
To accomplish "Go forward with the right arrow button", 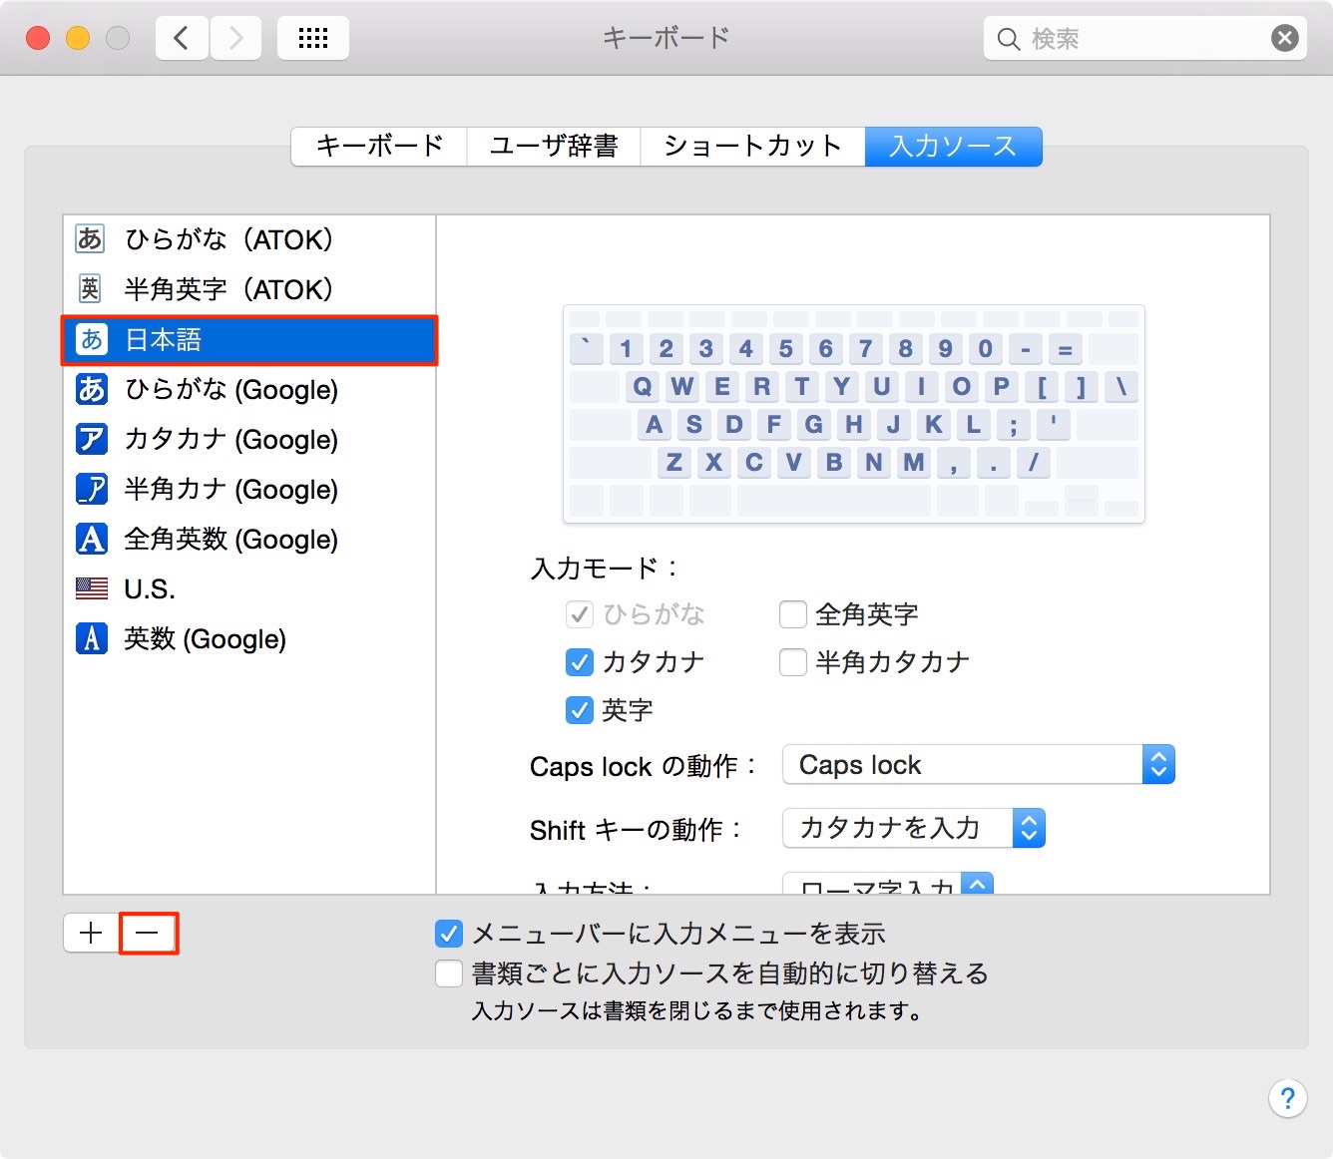I will pos(235,39).
